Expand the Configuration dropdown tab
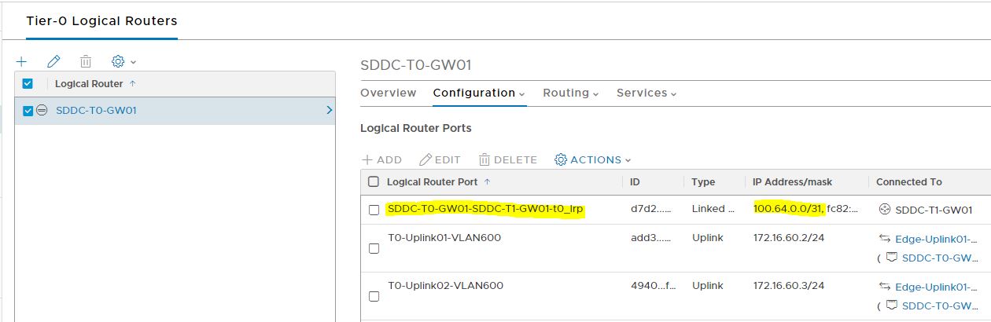The image size is (991, 322). coord(479,93)
